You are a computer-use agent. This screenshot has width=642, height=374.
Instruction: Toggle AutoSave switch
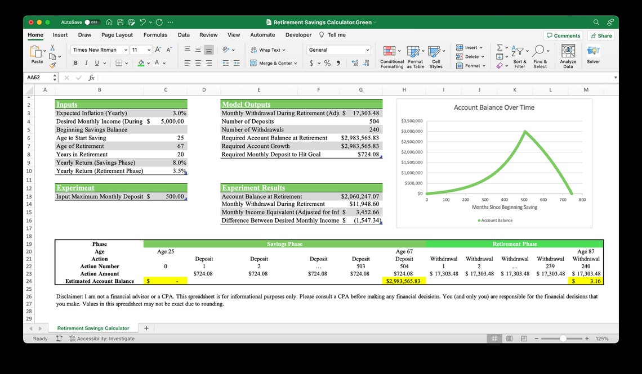pos(92,22)
